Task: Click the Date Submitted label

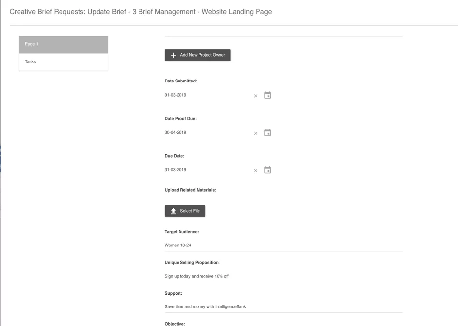Action: tap(181, 81)
